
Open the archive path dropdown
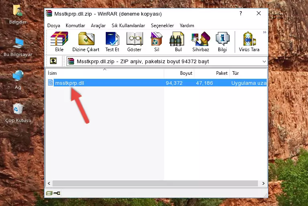click(x=264, y=62)
